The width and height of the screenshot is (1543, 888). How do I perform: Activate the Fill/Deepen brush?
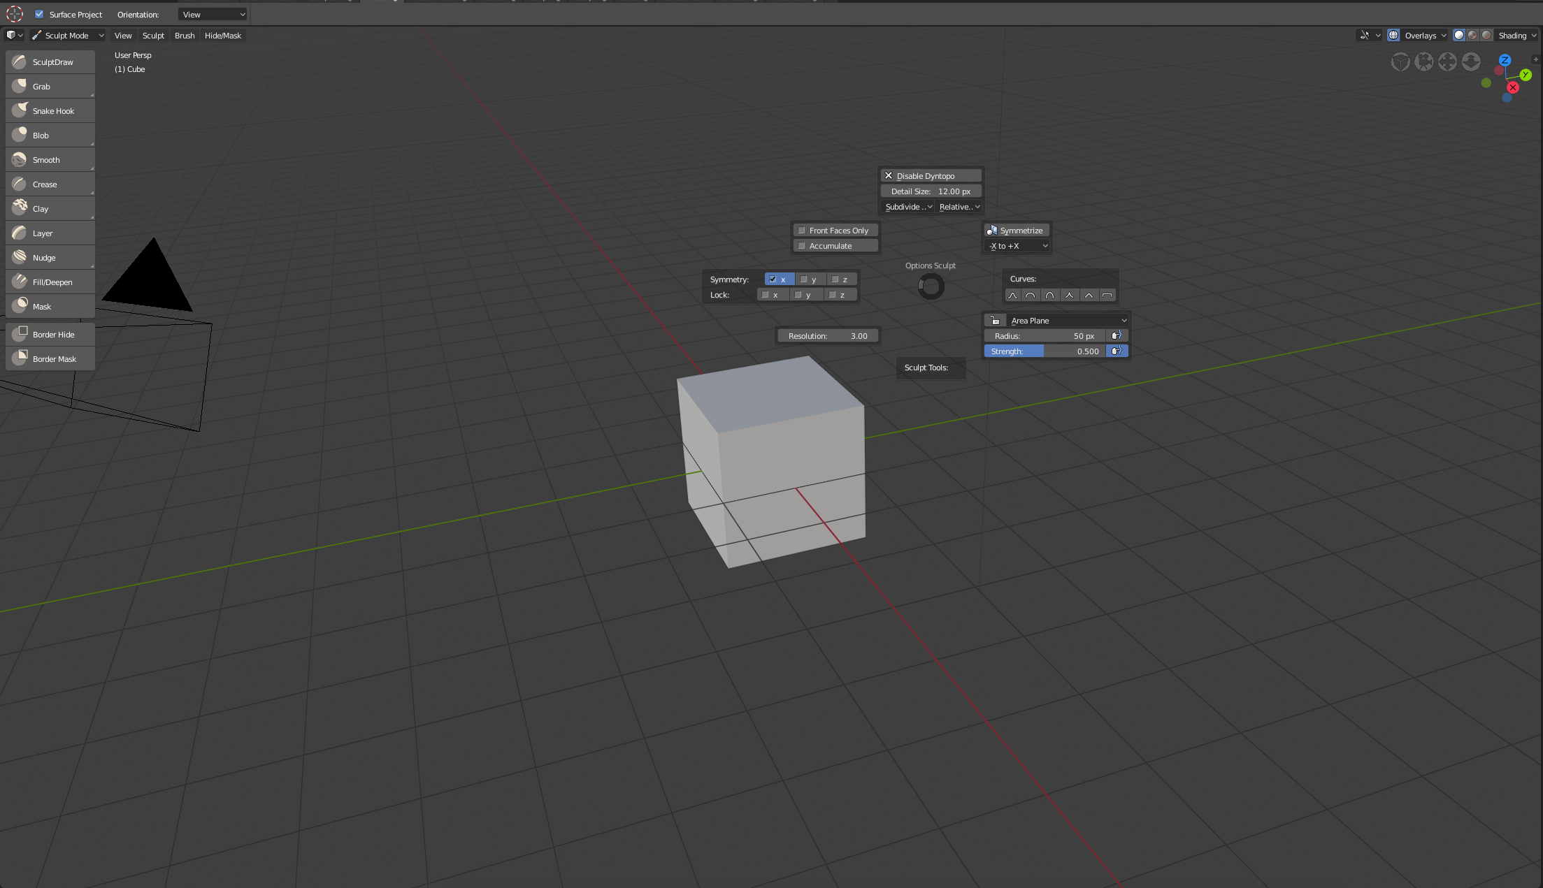click(50, 282)
